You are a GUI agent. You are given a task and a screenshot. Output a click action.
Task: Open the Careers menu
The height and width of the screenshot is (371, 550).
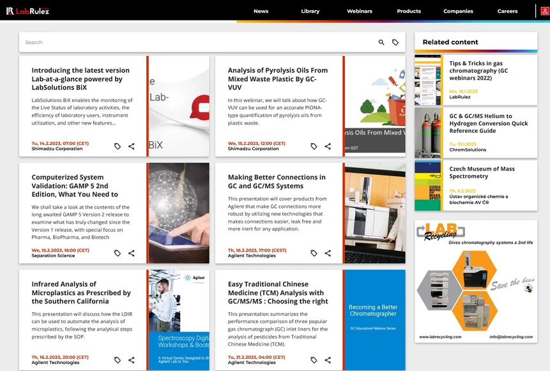tap(508, 11)
